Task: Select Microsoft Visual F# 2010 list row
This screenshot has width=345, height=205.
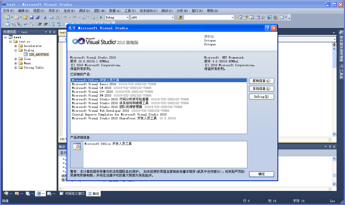Action: tap(159, 95)
